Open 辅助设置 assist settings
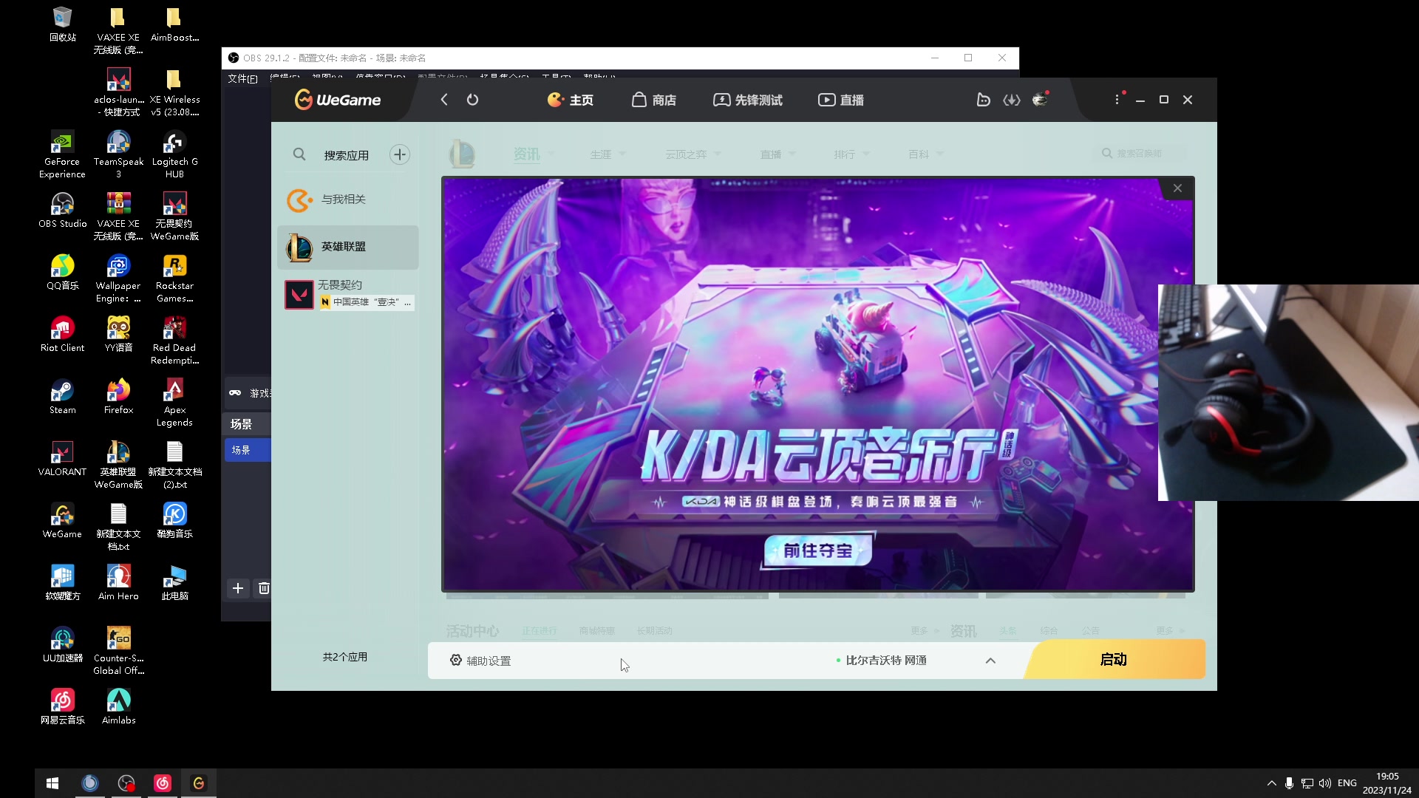Viewport: 1419px width, 798px height. point(480,661)
